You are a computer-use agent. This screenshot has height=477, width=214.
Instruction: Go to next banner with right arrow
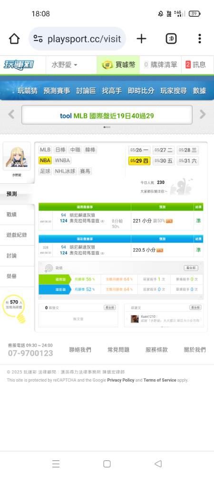pyautogui.click(x=203, y=114)
